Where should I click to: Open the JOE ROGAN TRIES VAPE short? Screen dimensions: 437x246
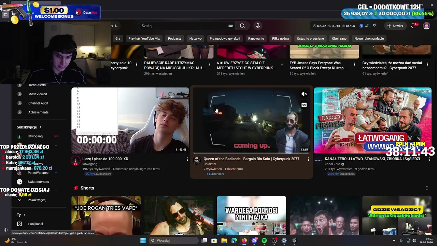pyautogui.click(x=106, y=215)
